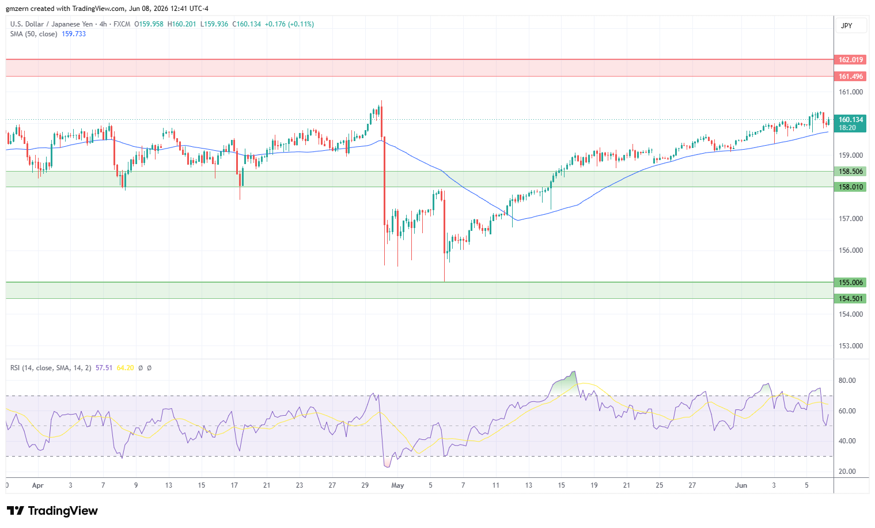The width and height of the screenshot is (875, 528).
Task: Click the 158.506 support price label
Action: coord(850,171)
